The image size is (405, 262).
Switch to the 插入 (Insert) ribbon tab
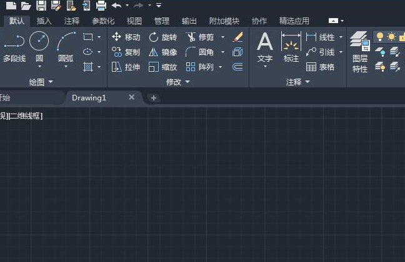[x=44, y=21]
